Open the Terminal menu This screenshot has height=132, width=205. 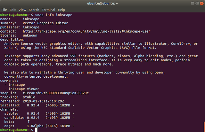click(x=48, y=10)
